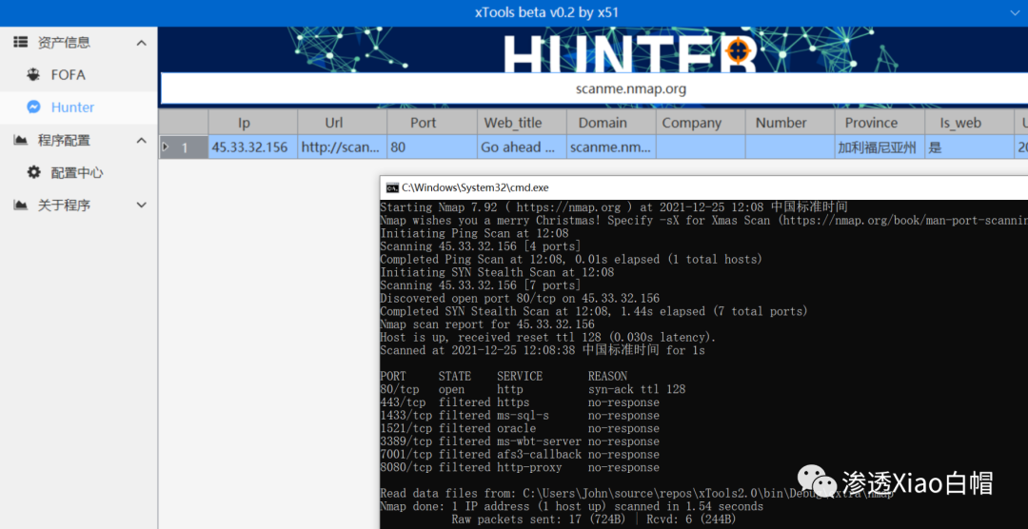Screen dimensions: 1028x529
Task: Click the 关于程序 chart icon
Action: coord(20,206)
